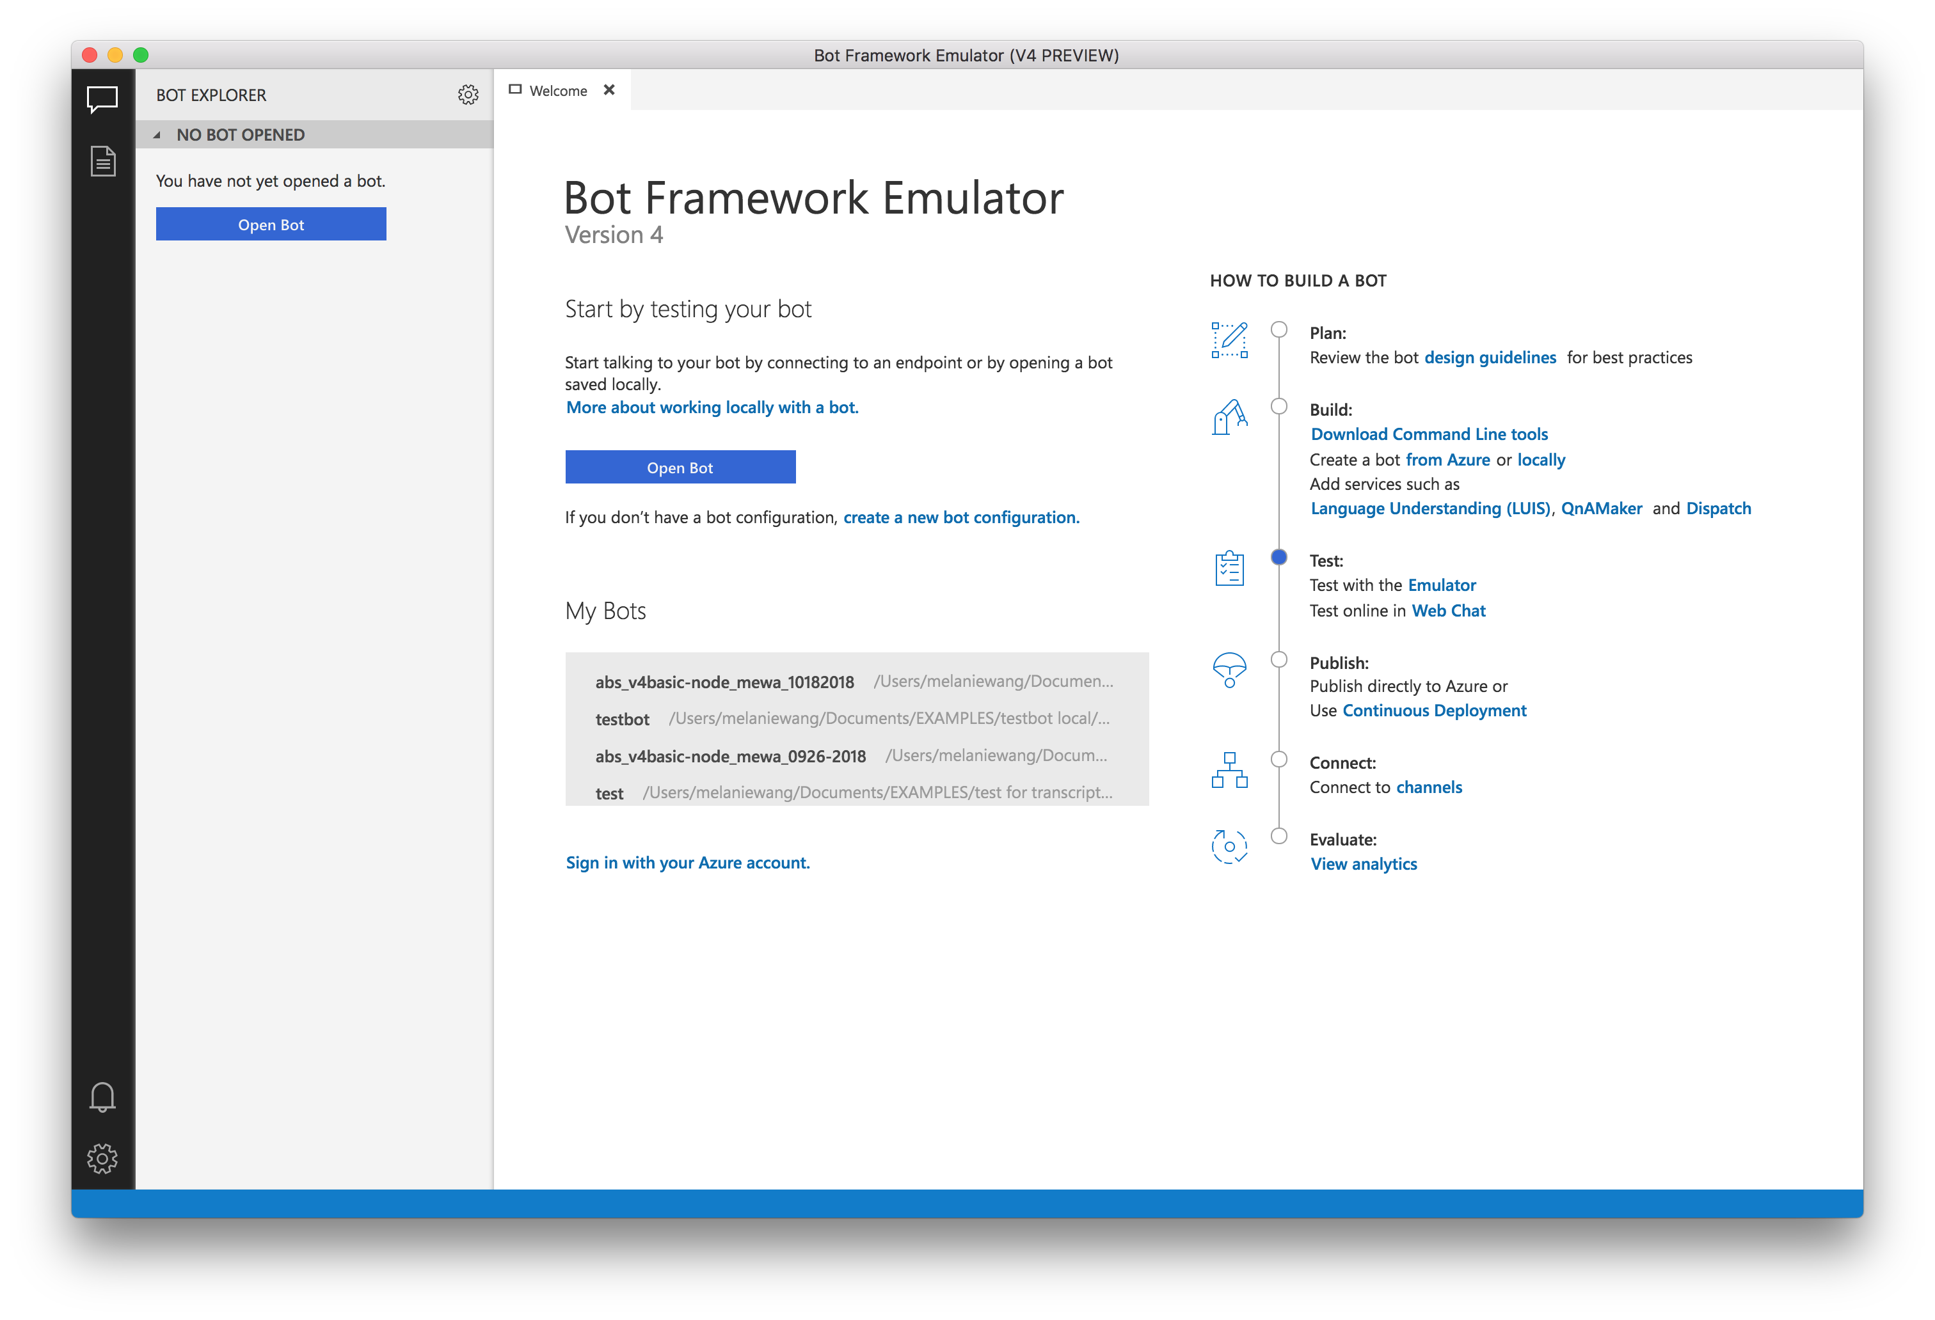Click Open Bot button in Bot Explorer
The image size is (1935, 1320).
[x=271, y=224]
